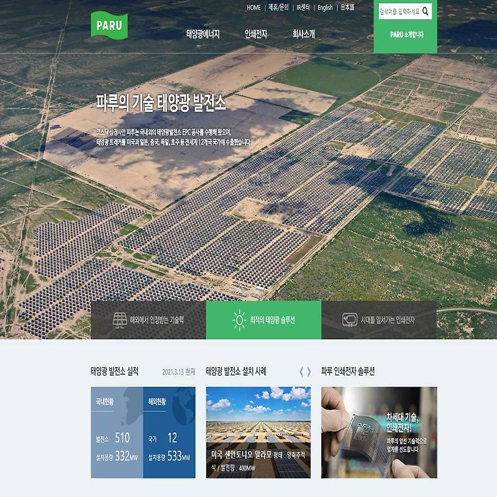The height and width of the screenshot is (497, 497).
Task: Open the 회사소개 menu
Action: 304,34
